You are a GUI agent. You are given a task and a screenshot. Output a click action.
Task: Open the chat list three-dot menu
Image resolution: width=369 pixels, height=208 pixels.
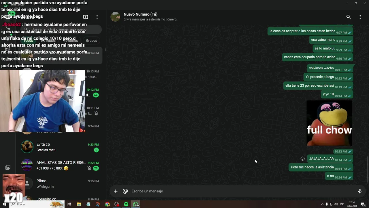pyautogui.click(x=97, y=17)
